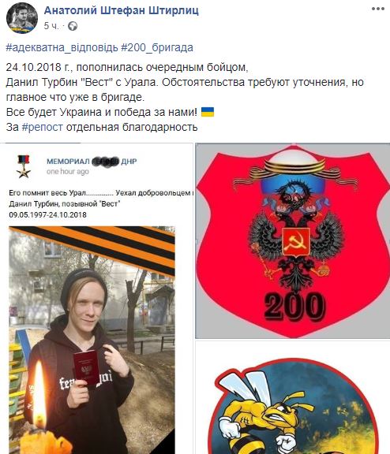Click the 5 ч. post timestamp

(x=51, y=26)
